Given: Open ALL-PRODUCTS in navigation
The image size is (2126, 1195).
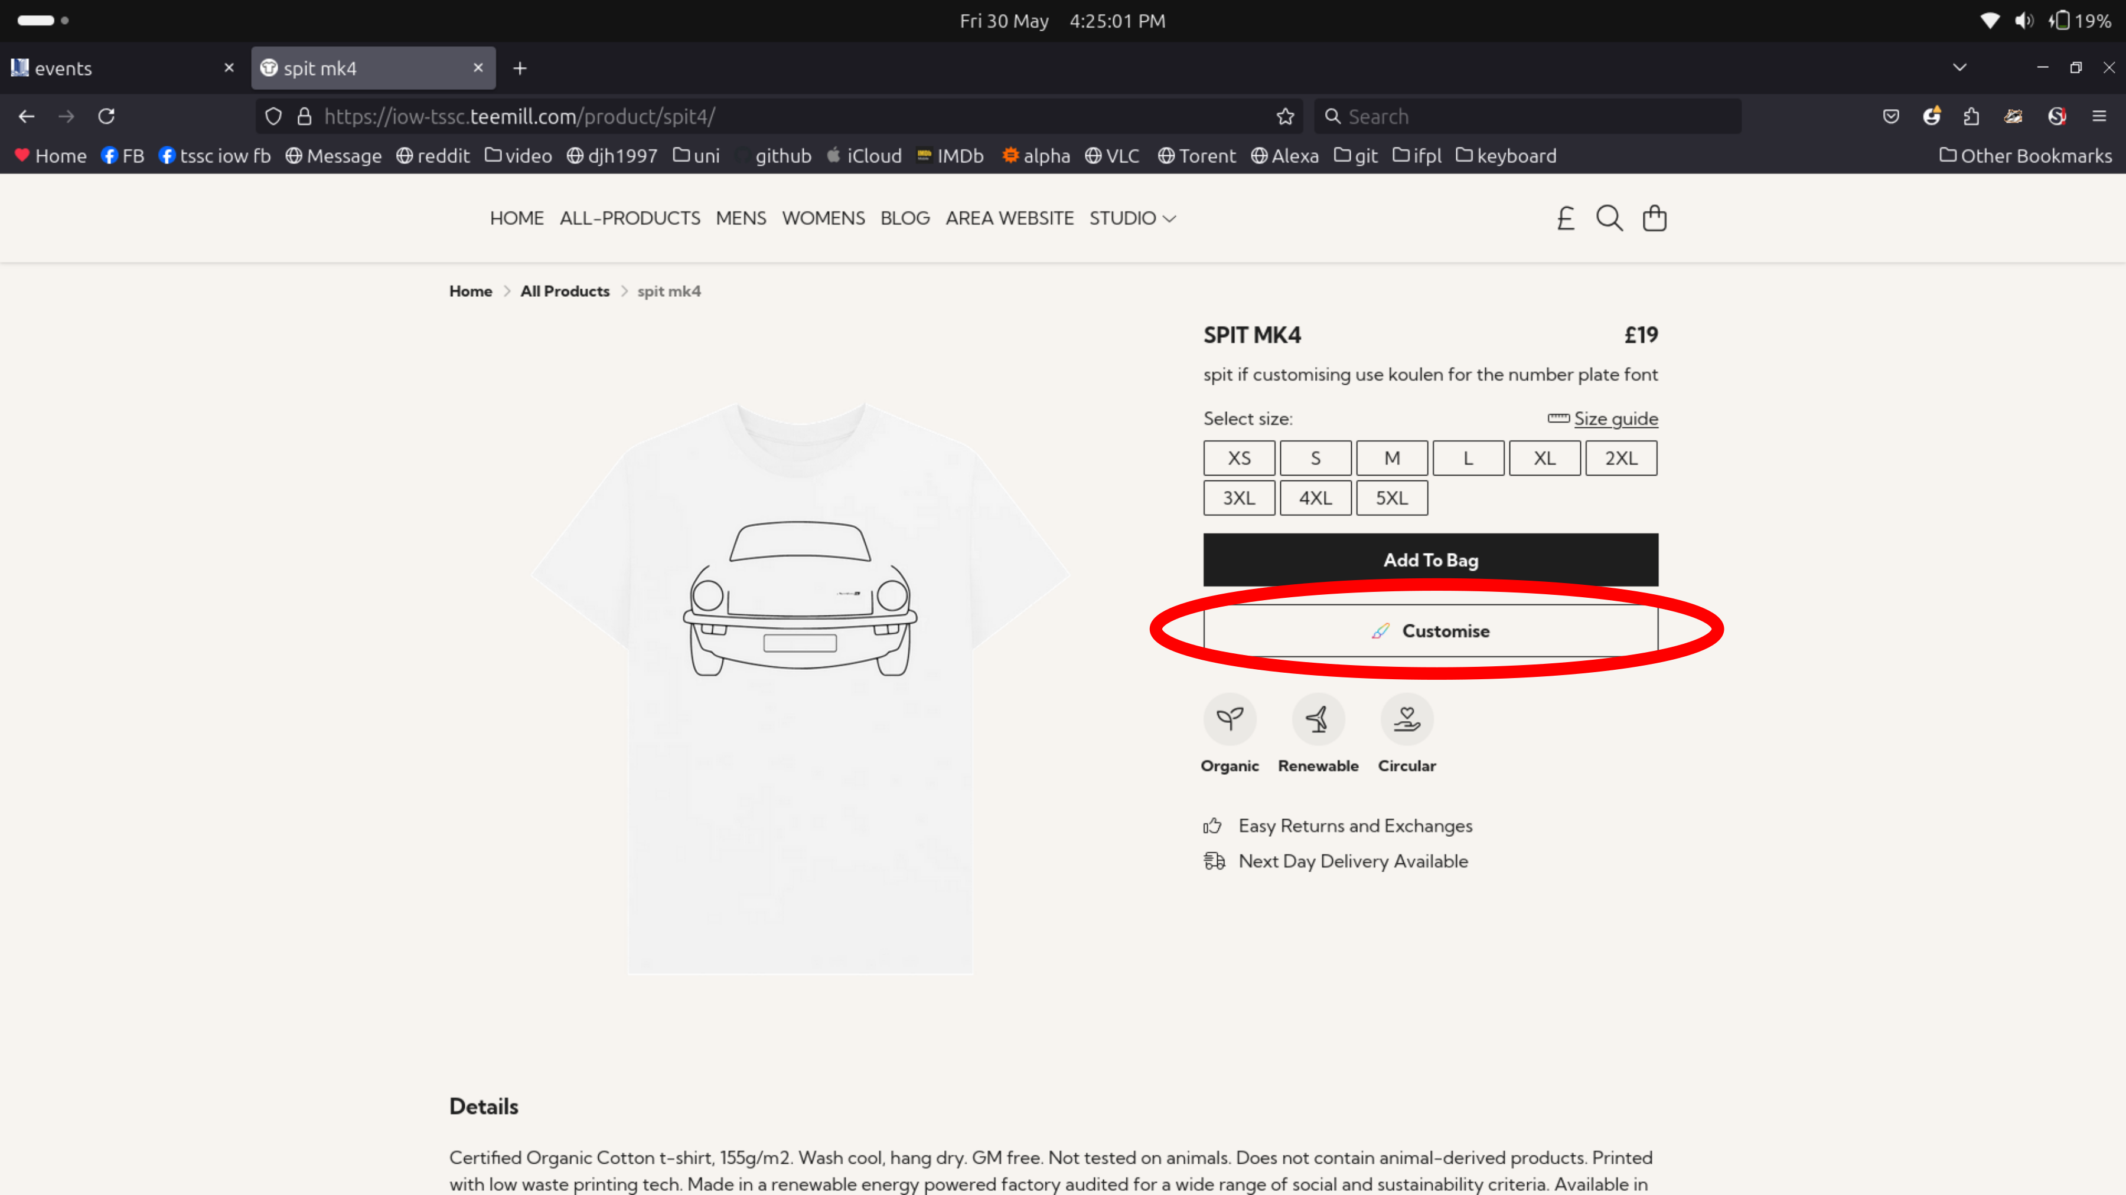Looking at the screenshot, I should [630, 218].
